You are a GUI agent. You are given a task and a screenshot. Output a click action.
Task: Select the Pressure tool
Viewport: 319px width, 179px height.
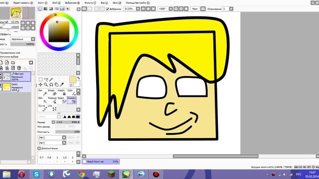pos(52,100)
